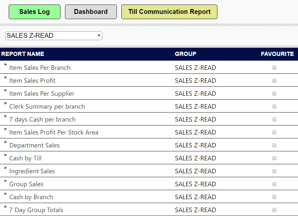Select the Sales Log tab
This screenshot has height=216, width=298.
34,12
